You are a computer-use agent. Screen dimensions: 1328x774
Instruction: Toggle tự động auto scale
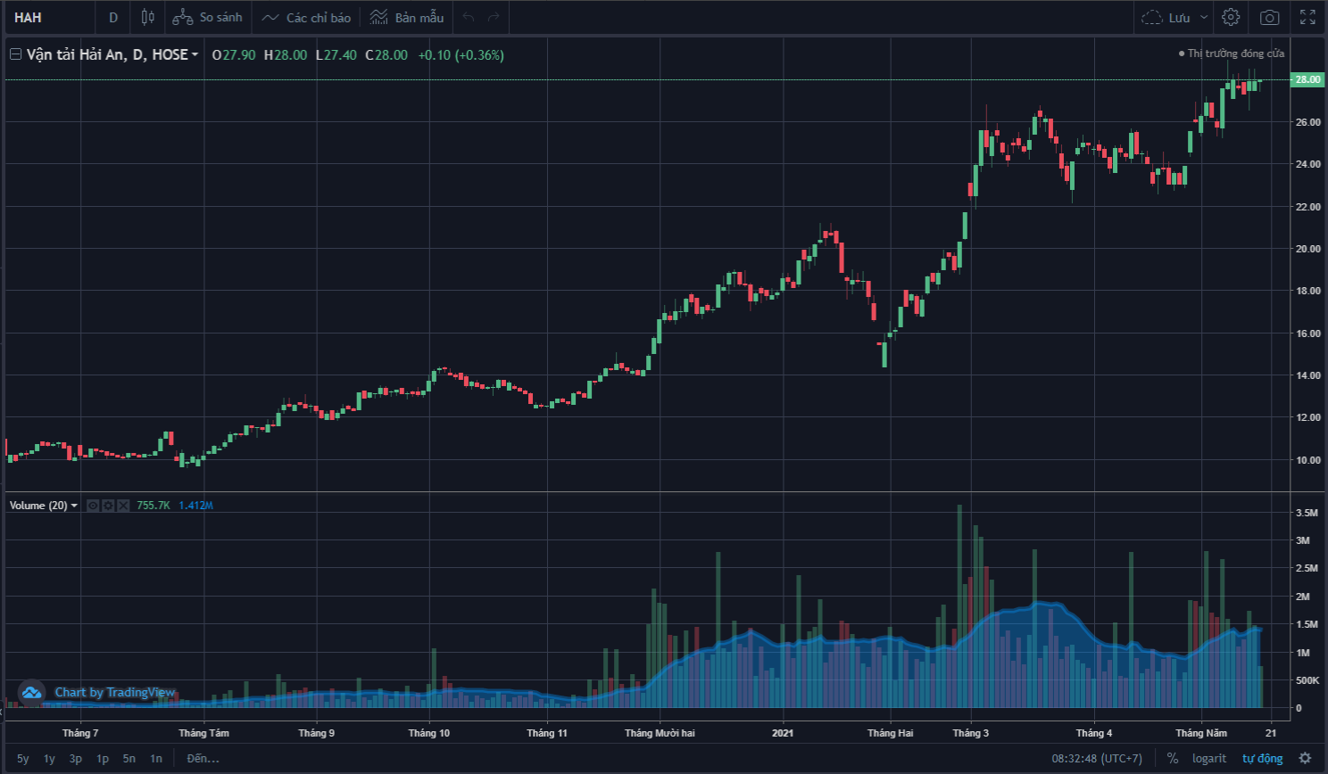coord(1262,758)
